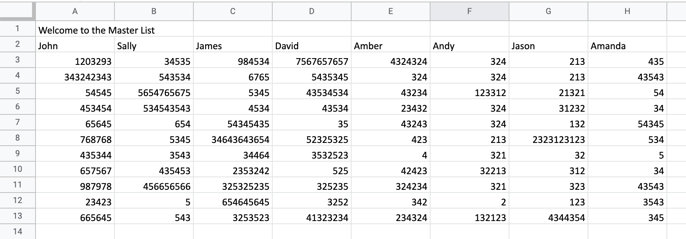Select row 1 header
The height and width of the screenshot is (239, 686).
point(18,29)
